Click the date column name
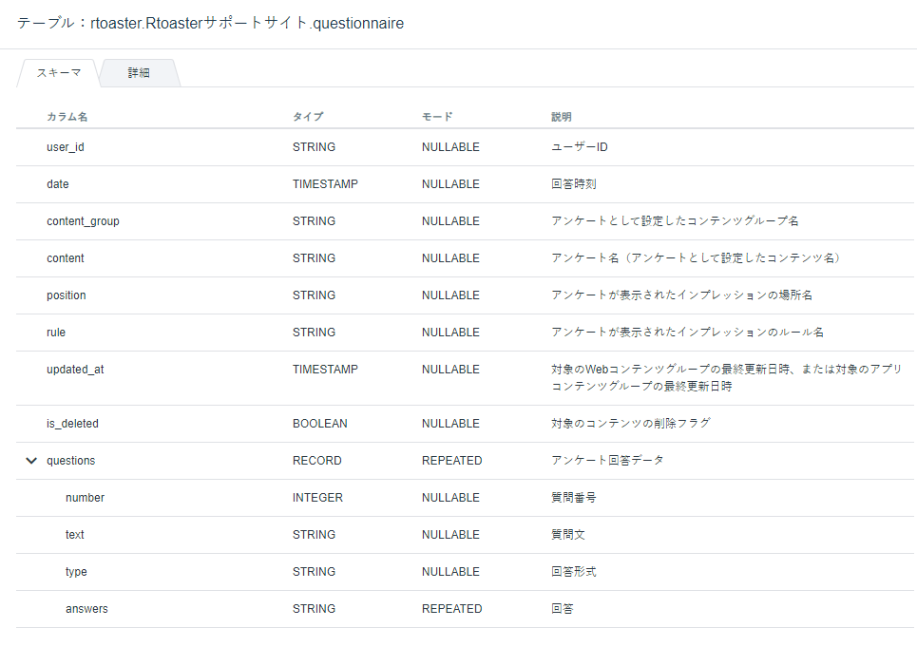This screenshot has height=647, width=917. tap(58, 184)
